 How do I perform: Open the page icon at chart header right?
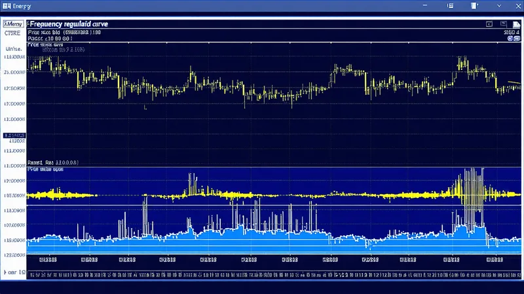[516, 24]
